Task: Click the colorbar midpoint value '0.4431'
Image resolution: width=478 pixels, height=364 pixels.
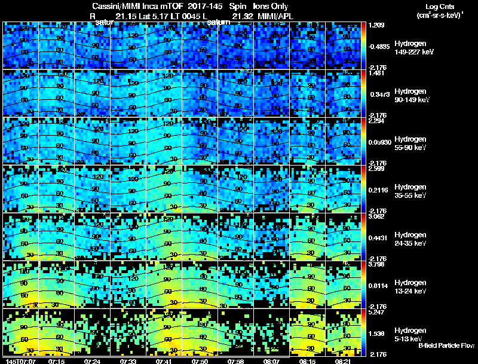Action: pyautogui.click(x=378, y=238)
